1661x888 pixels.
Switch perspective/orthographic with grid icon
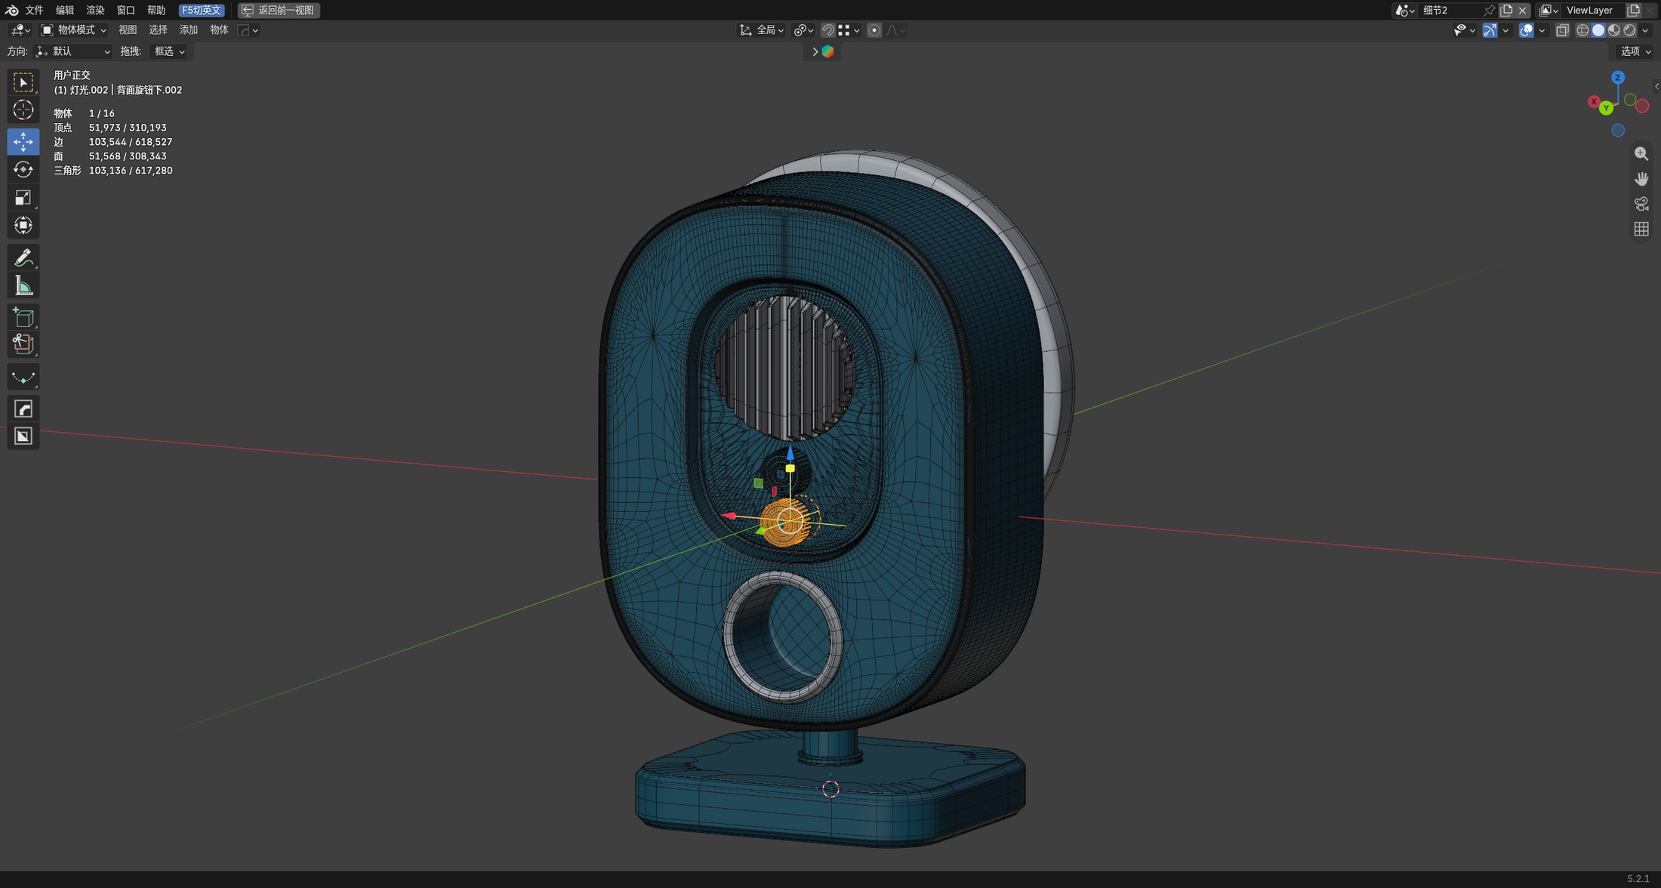coord(1641,229)
